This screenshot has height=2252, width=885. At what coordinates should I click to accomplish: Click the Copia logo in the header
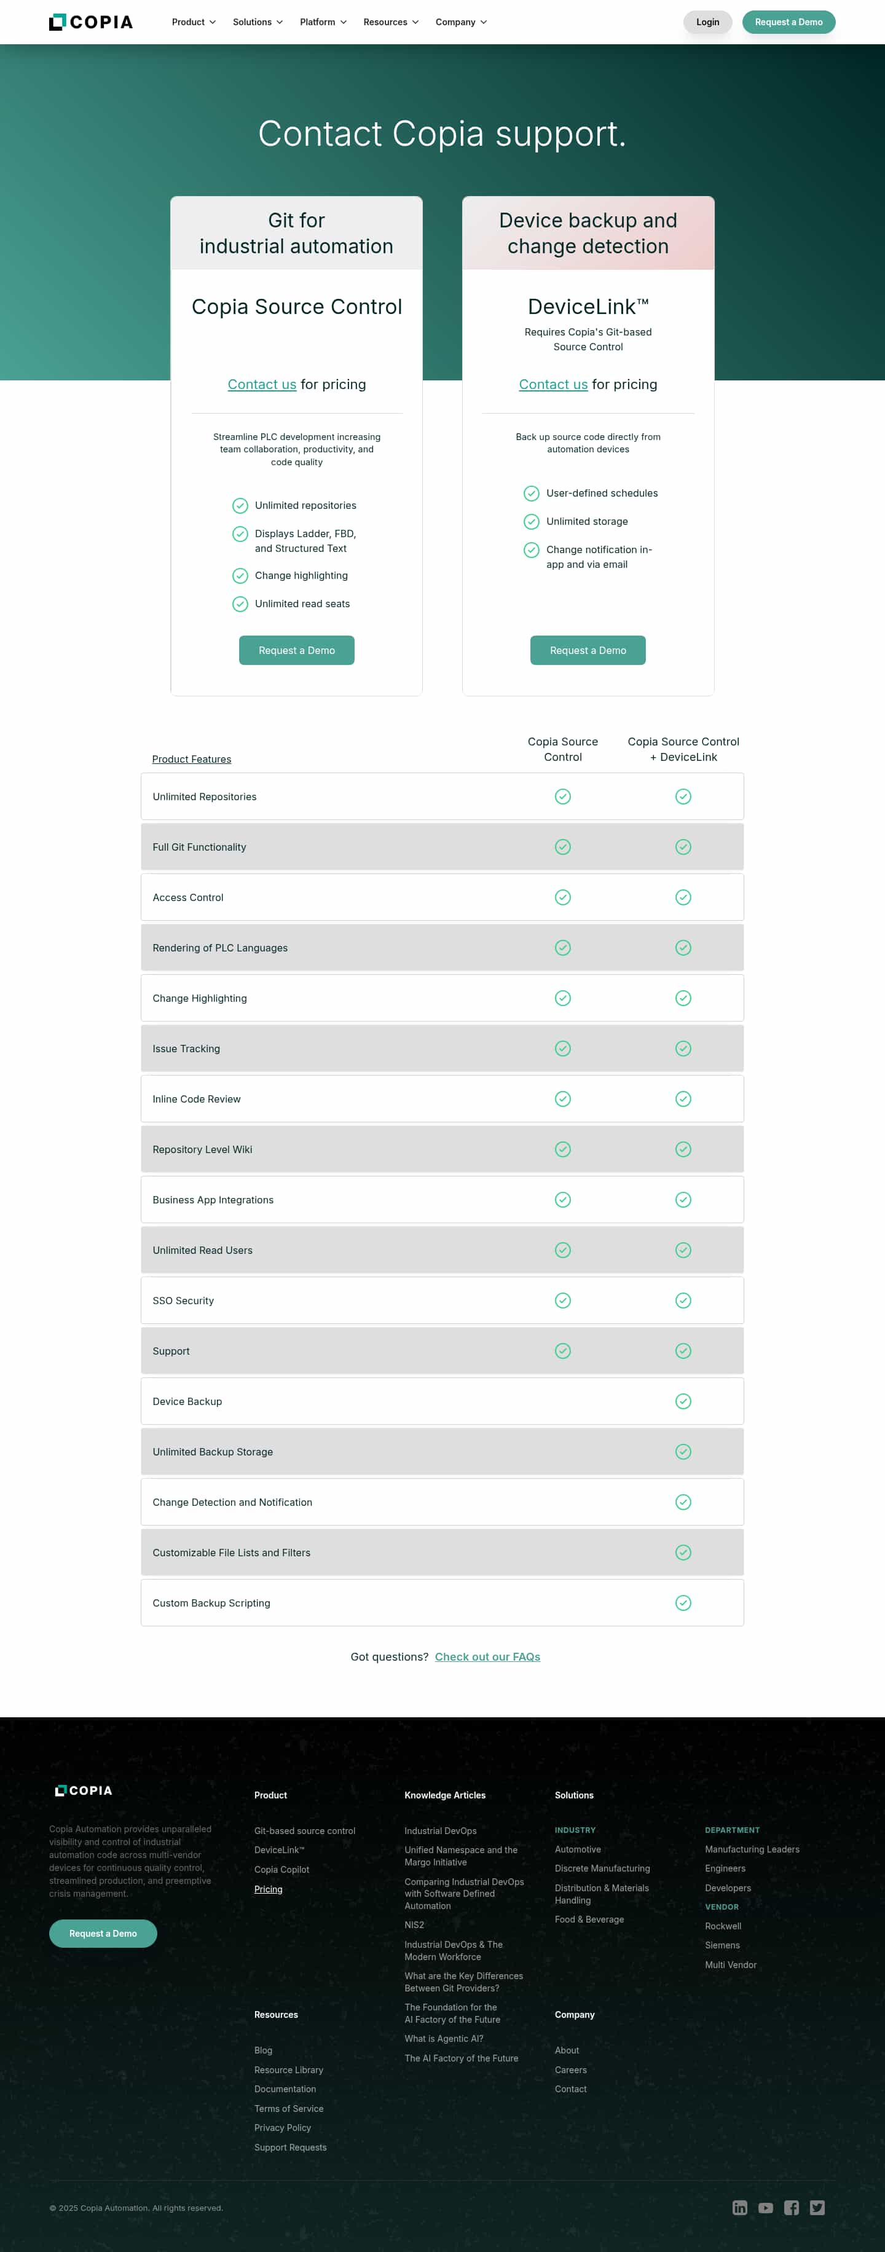(91, 22)
